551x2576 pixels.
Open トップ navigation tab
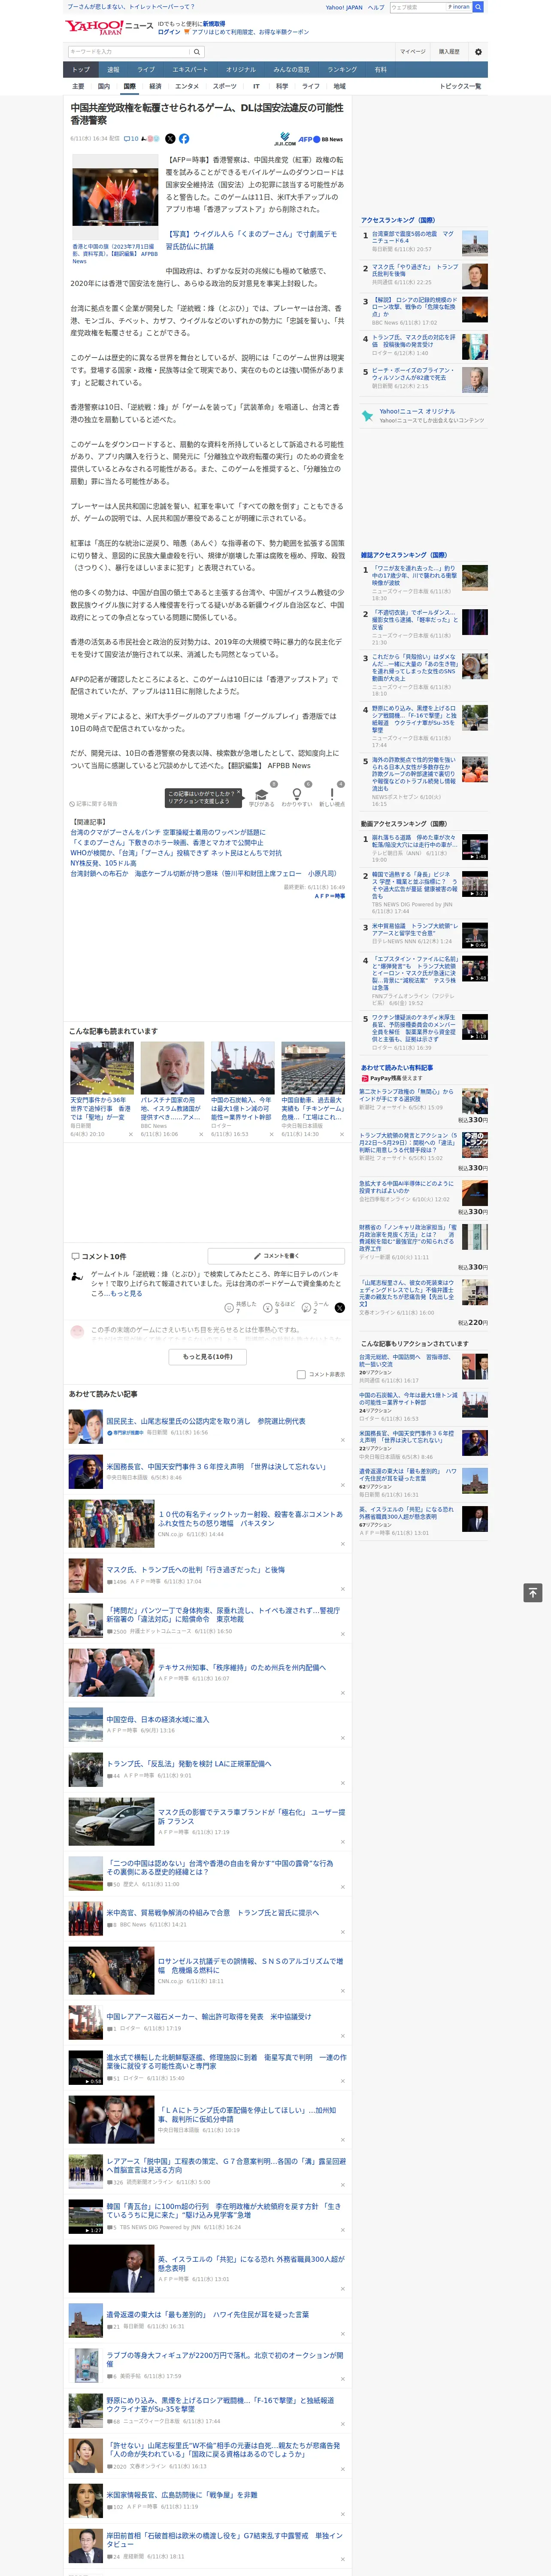click(81, 69)
